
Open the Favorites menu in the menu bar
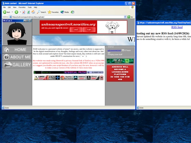[x=22, y=7]
